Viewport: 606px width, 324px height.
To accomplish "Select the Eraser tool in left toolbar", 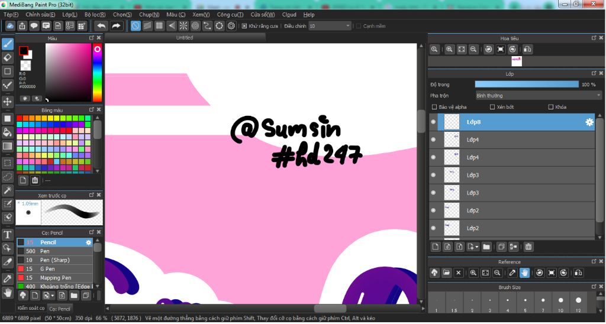I will [8, 57].
